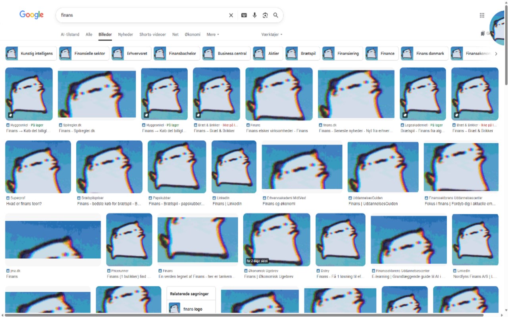Select the Billeder tab
Viewport: 508px width, 317px height.
tap(105, 34)
